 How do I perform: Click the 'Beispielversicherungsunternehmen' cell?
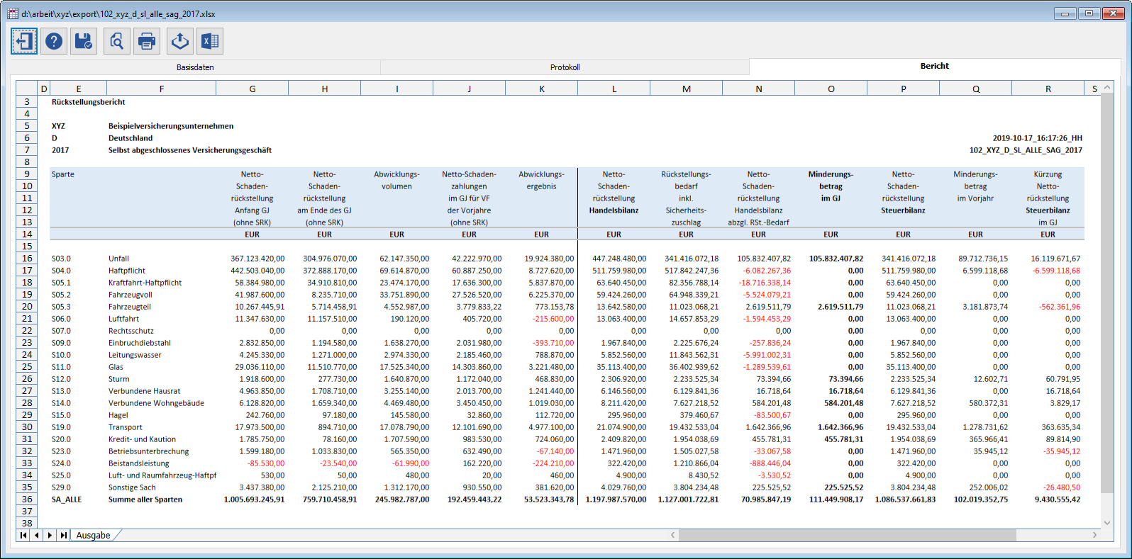tap(171, 126)
